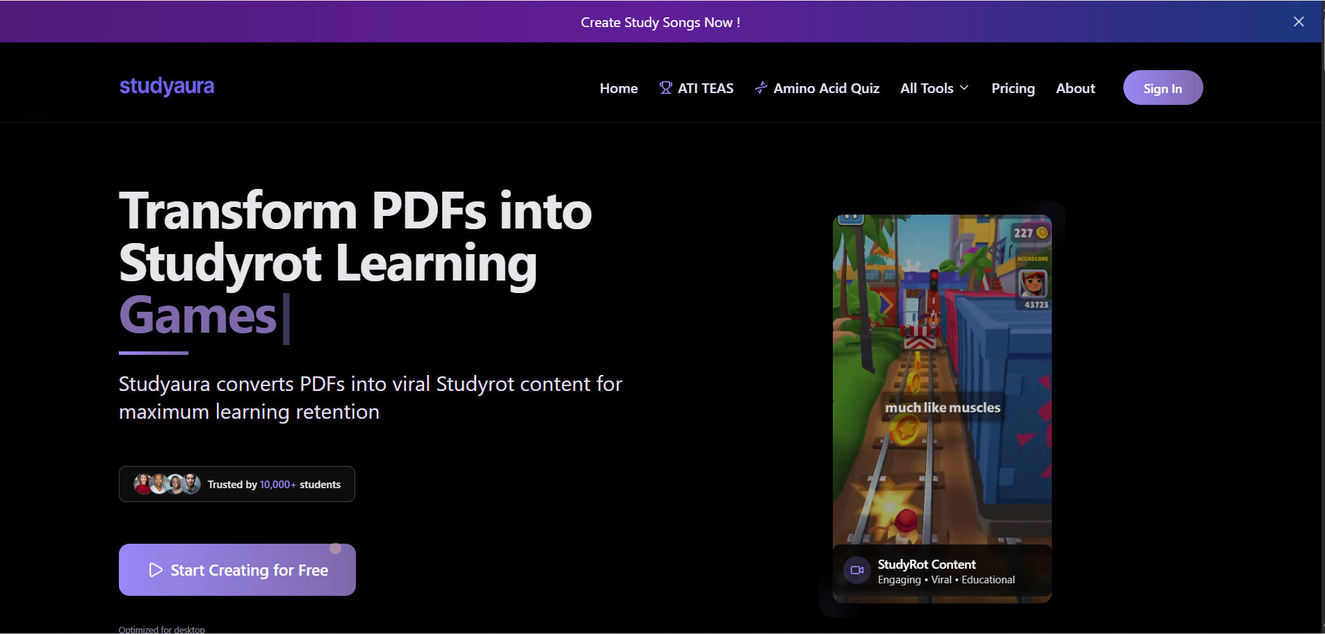The width and height of the screenshot is (1325, 634).
Task: Click the Sign In button
Action: coord(1163,87)
